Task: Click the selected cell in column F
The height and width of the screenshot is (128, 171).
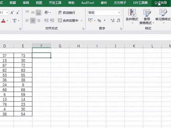Action: (x=42, y=55)
